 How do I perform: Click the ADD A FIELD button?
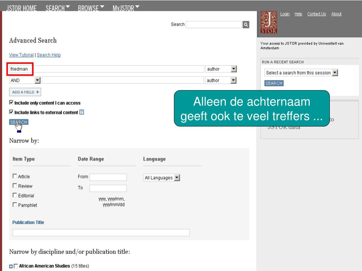pyautogui.click(x=25, y=92)
